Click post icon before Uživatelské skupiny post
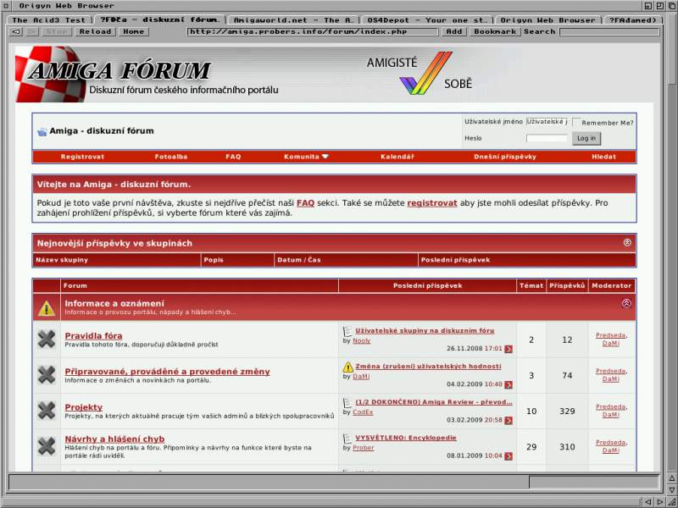 point(347,331)
